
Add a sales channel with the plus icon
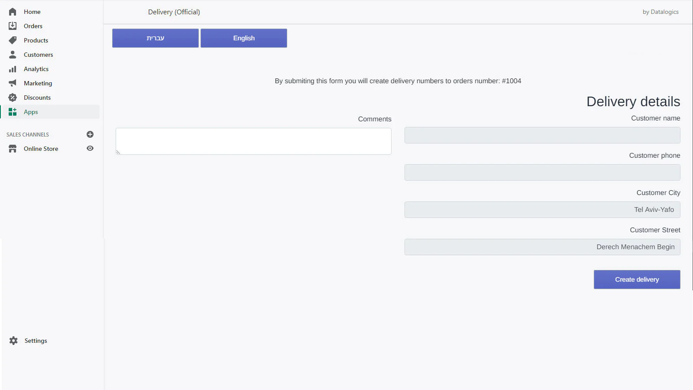(x=90, y=134)
